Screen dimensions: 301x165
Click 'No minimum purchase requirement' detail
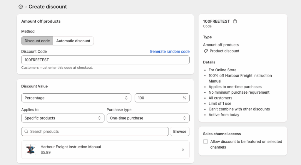(239, 92)
